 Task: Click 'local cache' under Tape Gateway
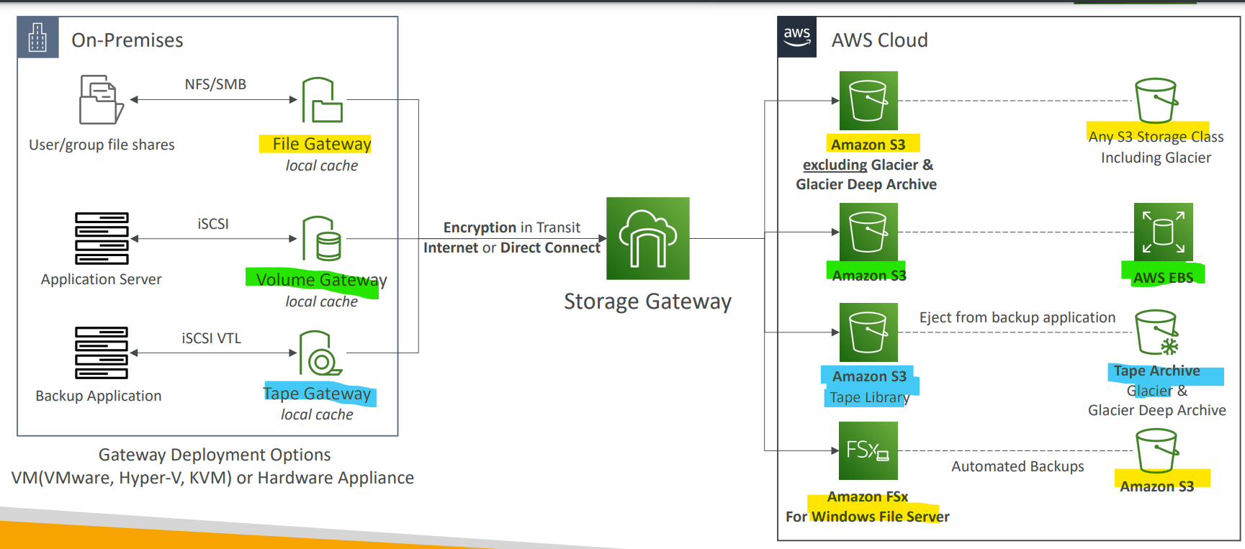point(317,414)
